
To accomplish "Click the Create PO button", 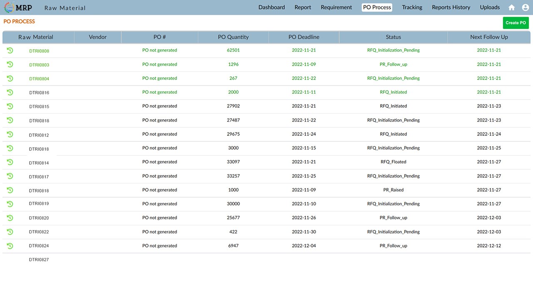I will (x=516, y=23).
